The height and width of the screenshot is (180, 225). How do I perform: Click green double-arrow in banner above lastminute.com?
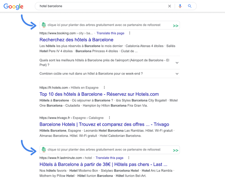176,150
